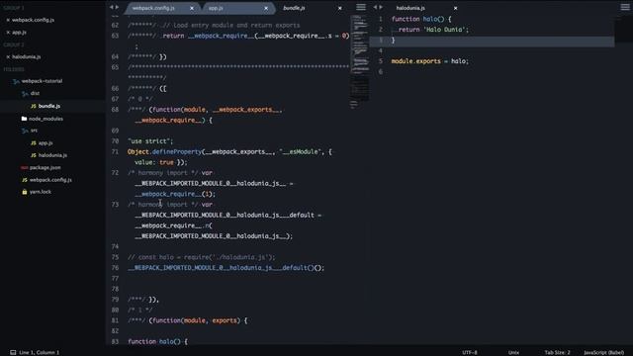Open yarn.lock in the sidebar
The height and width of the screenshot is (356, 633).
(41, 192)
